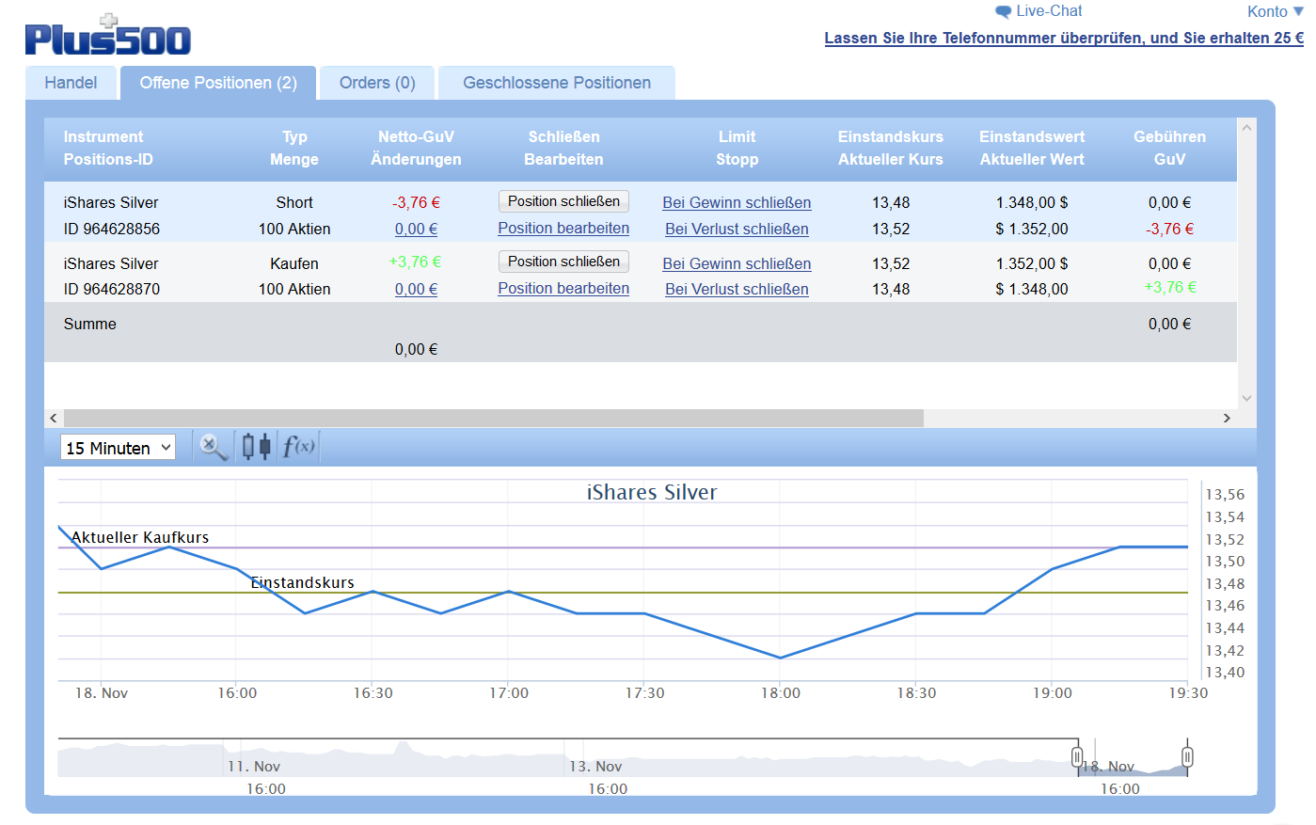Set Bei Verlust schließen for Short position
The image size is (1316, 825).
coord(737,229)
